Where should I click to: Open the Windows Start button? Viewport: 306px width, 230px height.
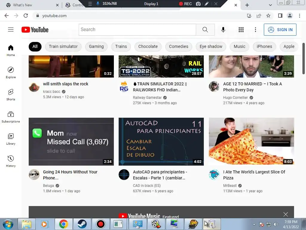tap(8, 224)
